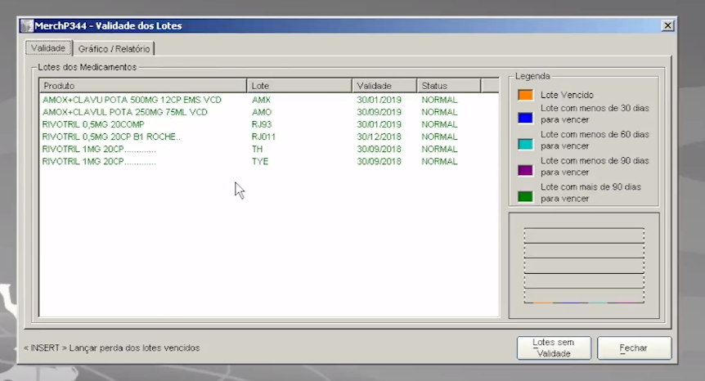Click the MerchP344 window title bar icon
This screenshot has width=705, height=381.
(26, 25)
